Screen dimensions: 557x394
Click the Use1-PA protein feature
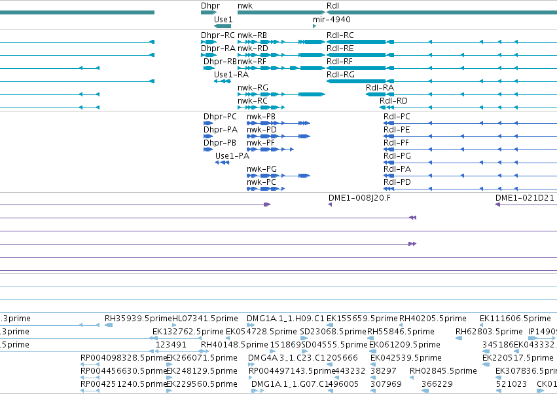[x=223, y=163]
